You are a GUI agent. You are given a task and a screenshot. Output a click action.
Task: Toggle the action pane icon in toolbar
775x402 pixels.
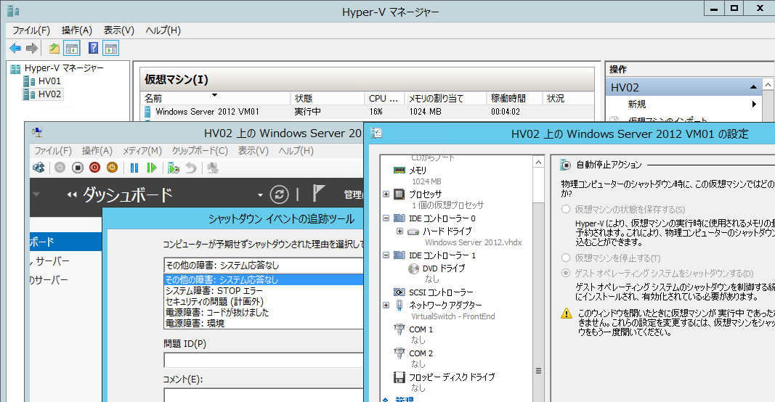(x=111, y=49)
